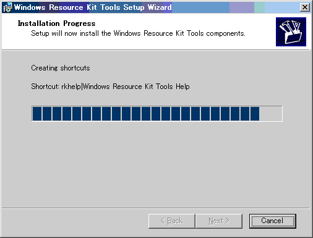Click the installer icon in title bar
The height and width of the screenshot is (238, 313).
click(x=8, y=7)
